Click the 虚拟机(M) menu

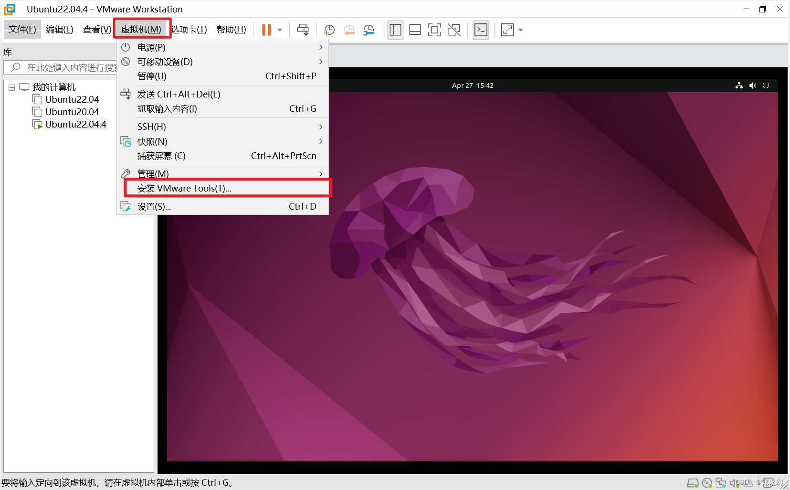click(141, 30)
